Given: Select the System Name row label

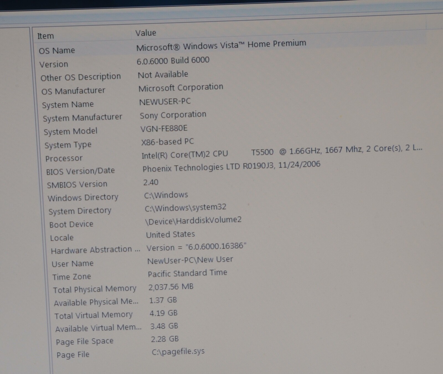Looking at the screenshot, I should 68,105.
